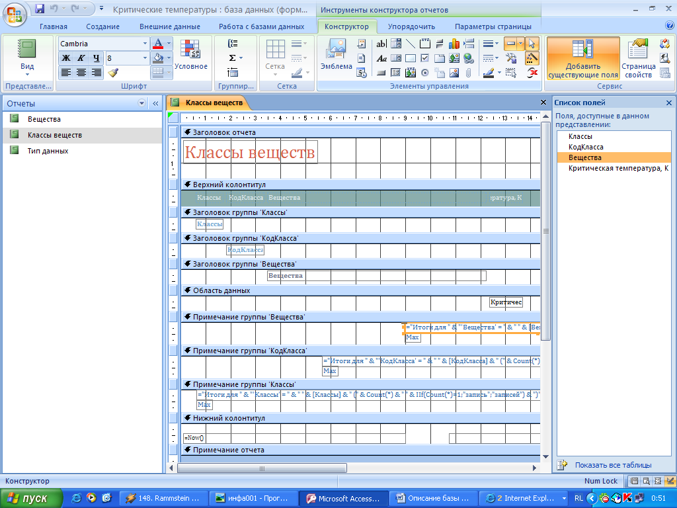Open the font size dropdown
Screen dimensions: 677x508
[145, 58]
